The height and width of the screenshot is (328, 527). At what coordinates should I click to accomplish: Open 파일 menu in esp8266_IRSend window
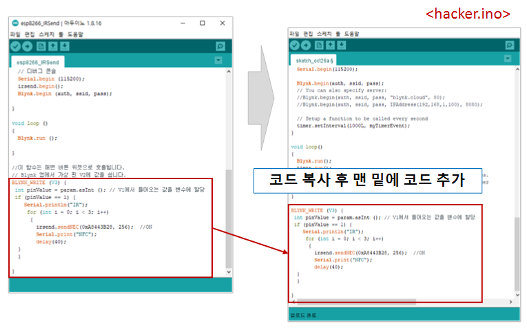click(15, 34)
